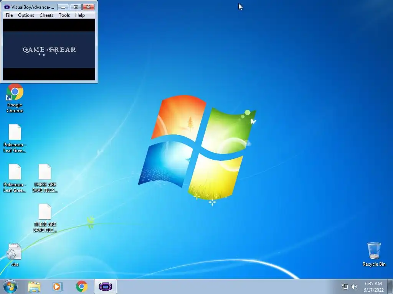Open the File menu in VisualBoyAdvance

(9, 15)
